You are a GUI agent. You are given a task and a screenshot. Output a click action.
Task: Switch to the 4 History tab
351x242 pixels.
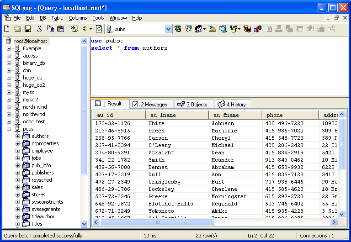pos(233,104)
